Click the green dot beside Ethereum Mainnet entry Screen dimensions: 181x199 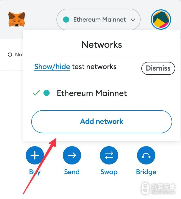click(47, 93)
